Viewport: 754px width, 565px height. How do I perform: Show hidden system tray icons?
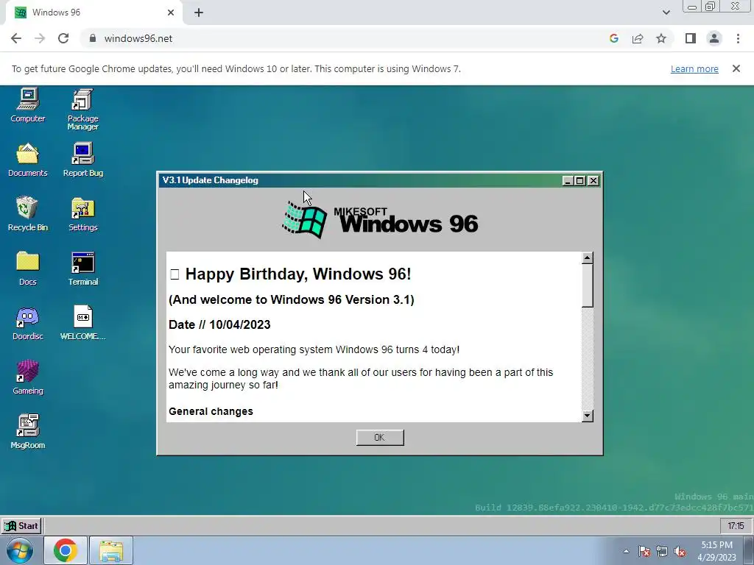tap(626, 551)
